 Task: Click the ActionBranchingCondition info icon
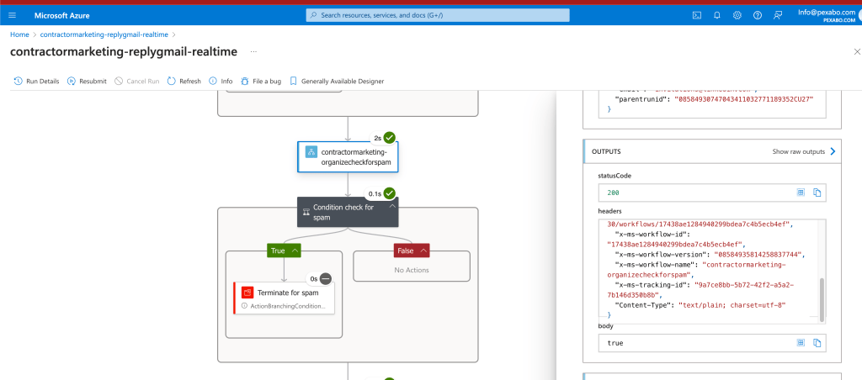244,306
